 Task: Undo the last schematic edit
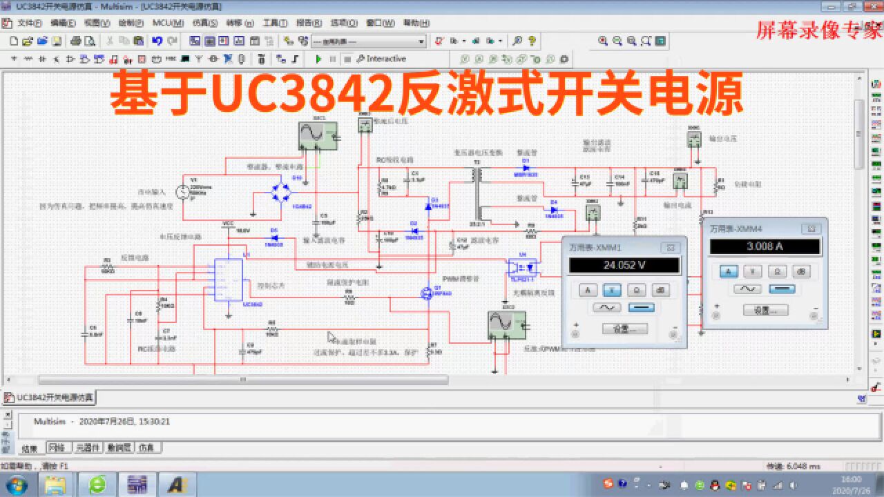(157, 41)
